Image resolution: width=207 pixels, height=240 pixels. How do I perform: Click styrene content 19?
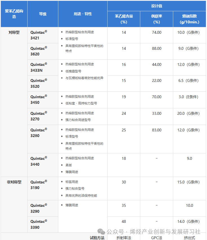tap(124, 97)
